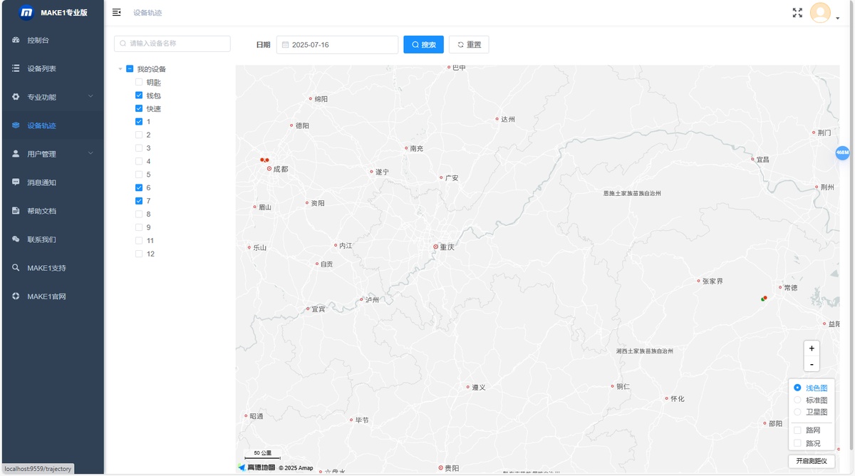The image size is (855, 476).
Task: Uncheck the 钱包 device checkbox
Action: 139,95
